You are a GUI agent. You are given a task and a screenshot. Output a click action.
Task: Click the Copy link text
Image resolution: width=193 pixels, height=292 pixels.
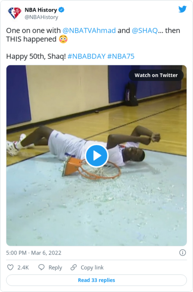coord(92,267)
